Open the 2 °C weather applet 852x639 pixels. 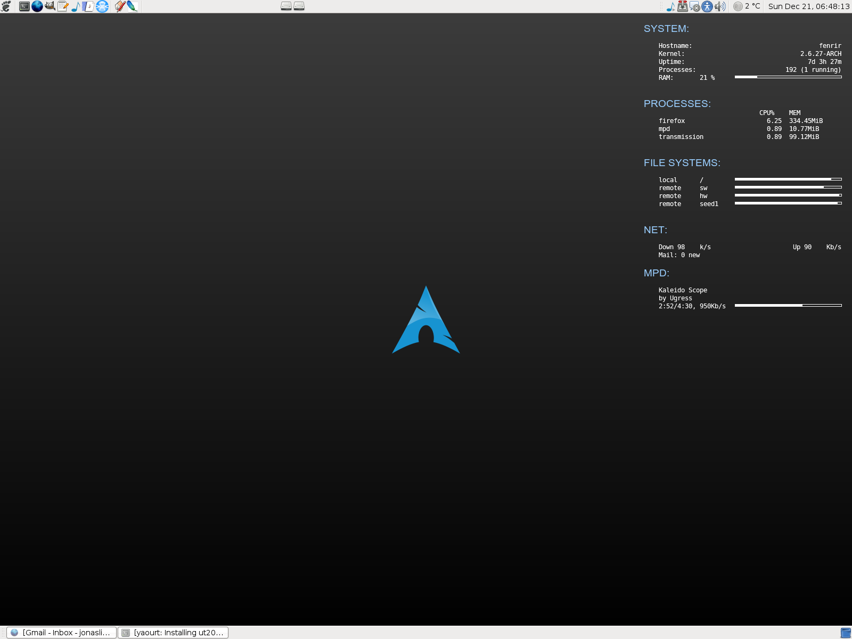pos(747,6)
